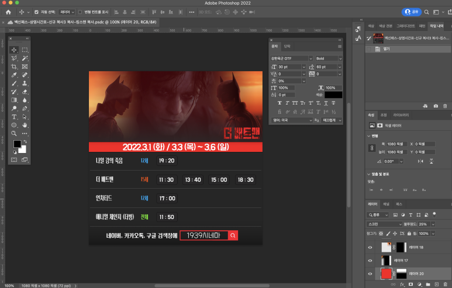452x288 pixels.
Task: Select the Path Selection tool
Action: 25,117
